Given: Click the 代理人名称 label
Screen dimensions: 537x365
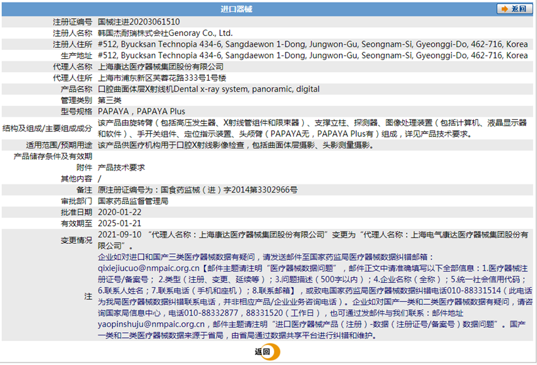Looking at the screenshot, I should pyautogui.click(x=73, y=67).
